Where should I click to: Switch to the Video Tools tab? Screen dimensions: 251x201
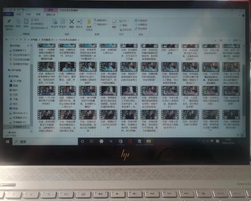click(x=51, y=15)
